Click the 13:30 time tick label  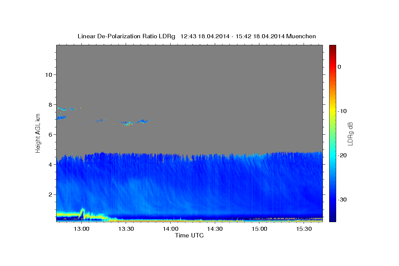tap(126, 229)
